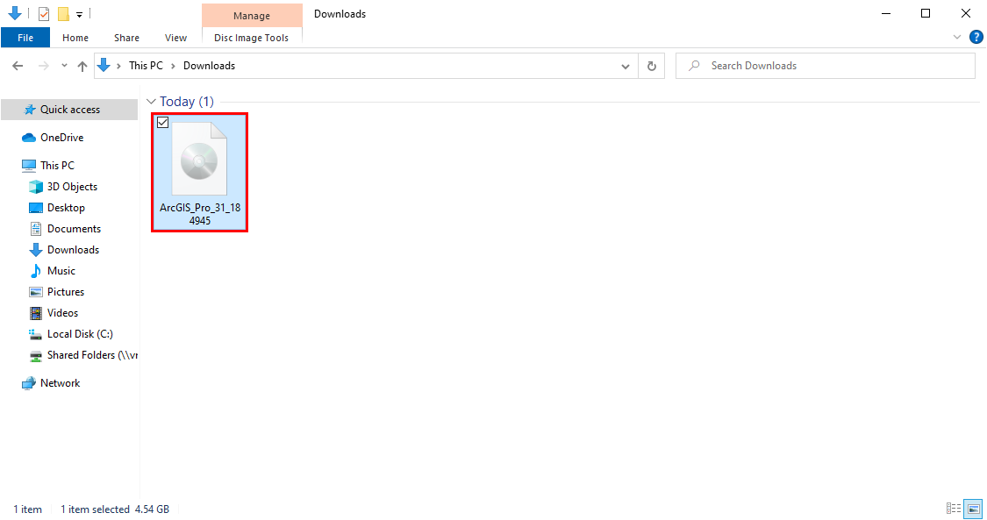Expand the Quick Access Toolbar customization dropdown
Image resolution: width=987 pixels, height=520 pixels.
click(78, 13)
